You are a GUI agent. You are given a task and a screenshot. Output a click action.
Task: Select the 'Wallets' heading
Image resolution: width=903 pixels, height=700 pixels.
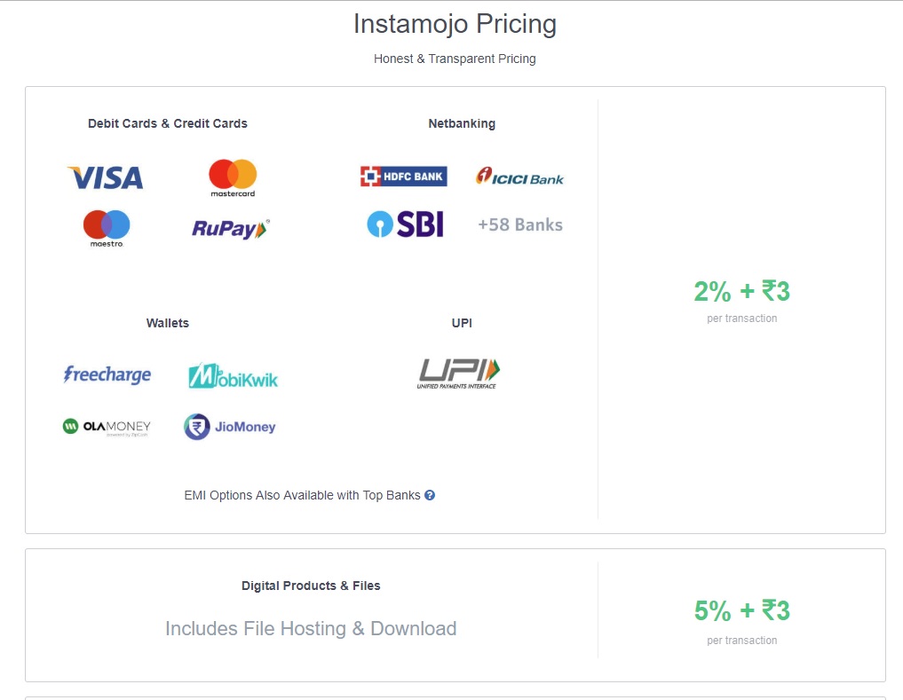pos(168,323)
